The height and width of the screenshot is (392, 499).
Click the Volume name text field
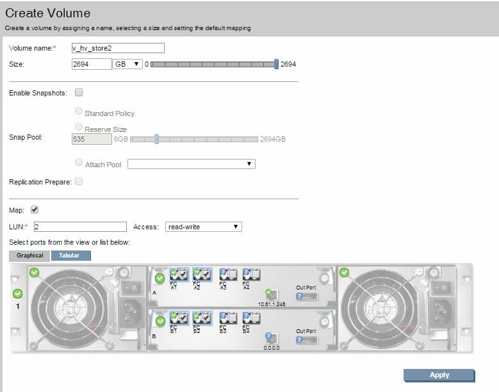tap(118, 48)
